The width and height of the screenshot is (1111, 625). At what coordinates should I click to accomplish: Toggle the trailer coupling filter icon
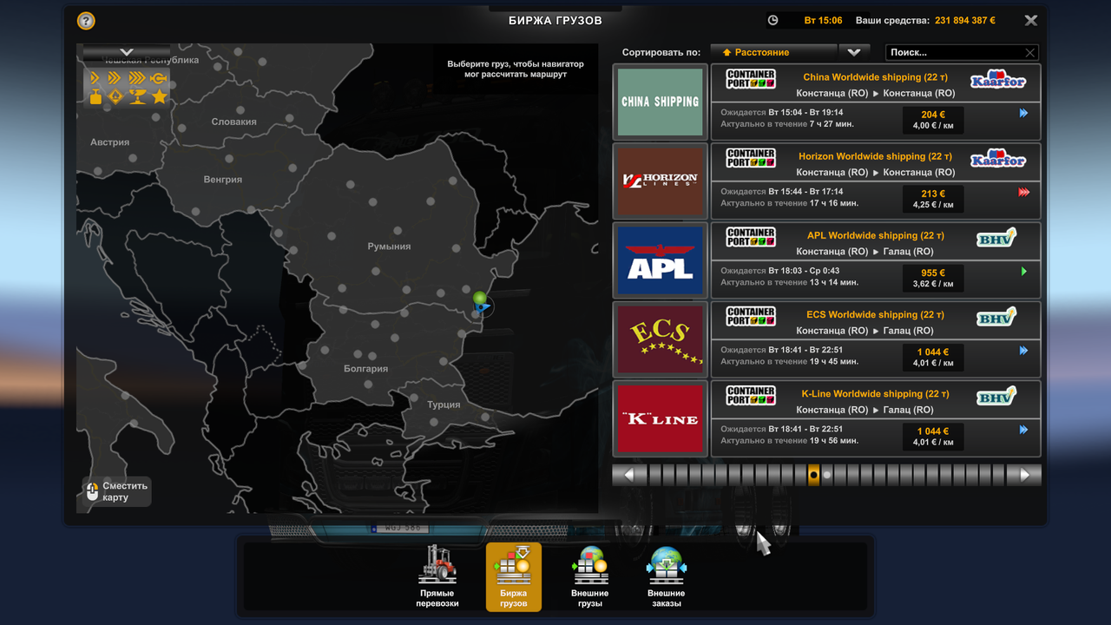159,79
